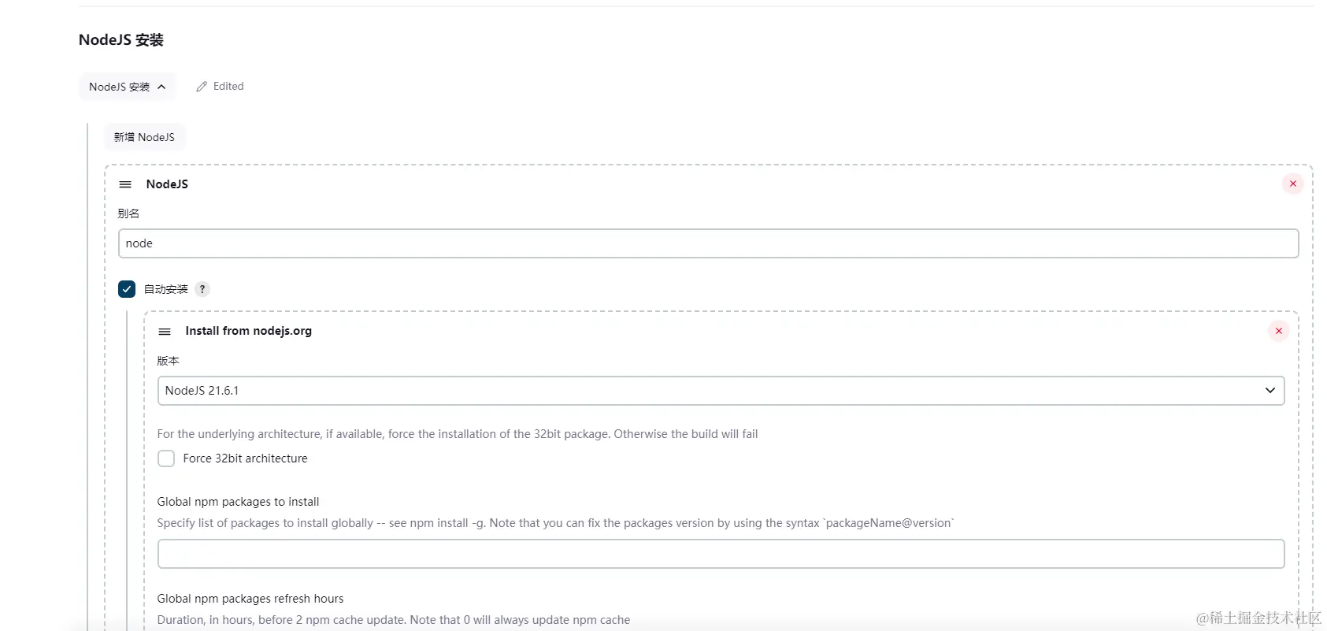Click the Edited pencil indicator
This screenshot has width=1327, height=631.
click(220, 87)
